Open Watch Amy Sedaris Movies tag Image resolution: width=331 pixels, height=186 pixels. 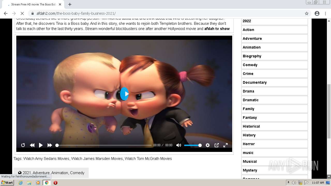coord(46,159)
